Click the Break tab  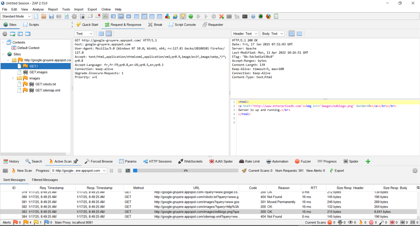155,25
